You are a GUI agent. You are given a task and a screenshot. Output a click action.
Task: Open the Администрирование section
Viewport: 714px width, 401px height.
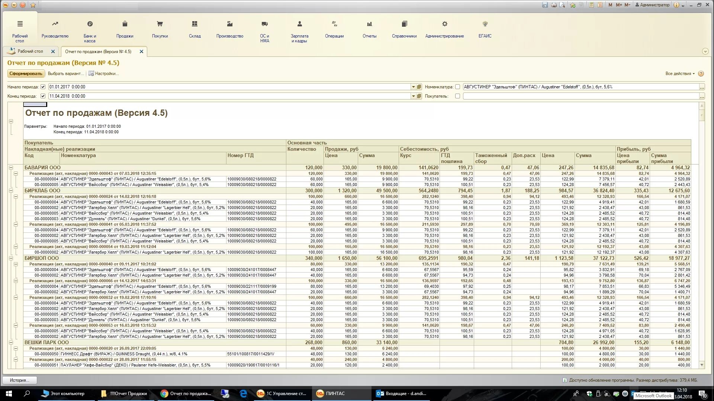click(444, 30)
